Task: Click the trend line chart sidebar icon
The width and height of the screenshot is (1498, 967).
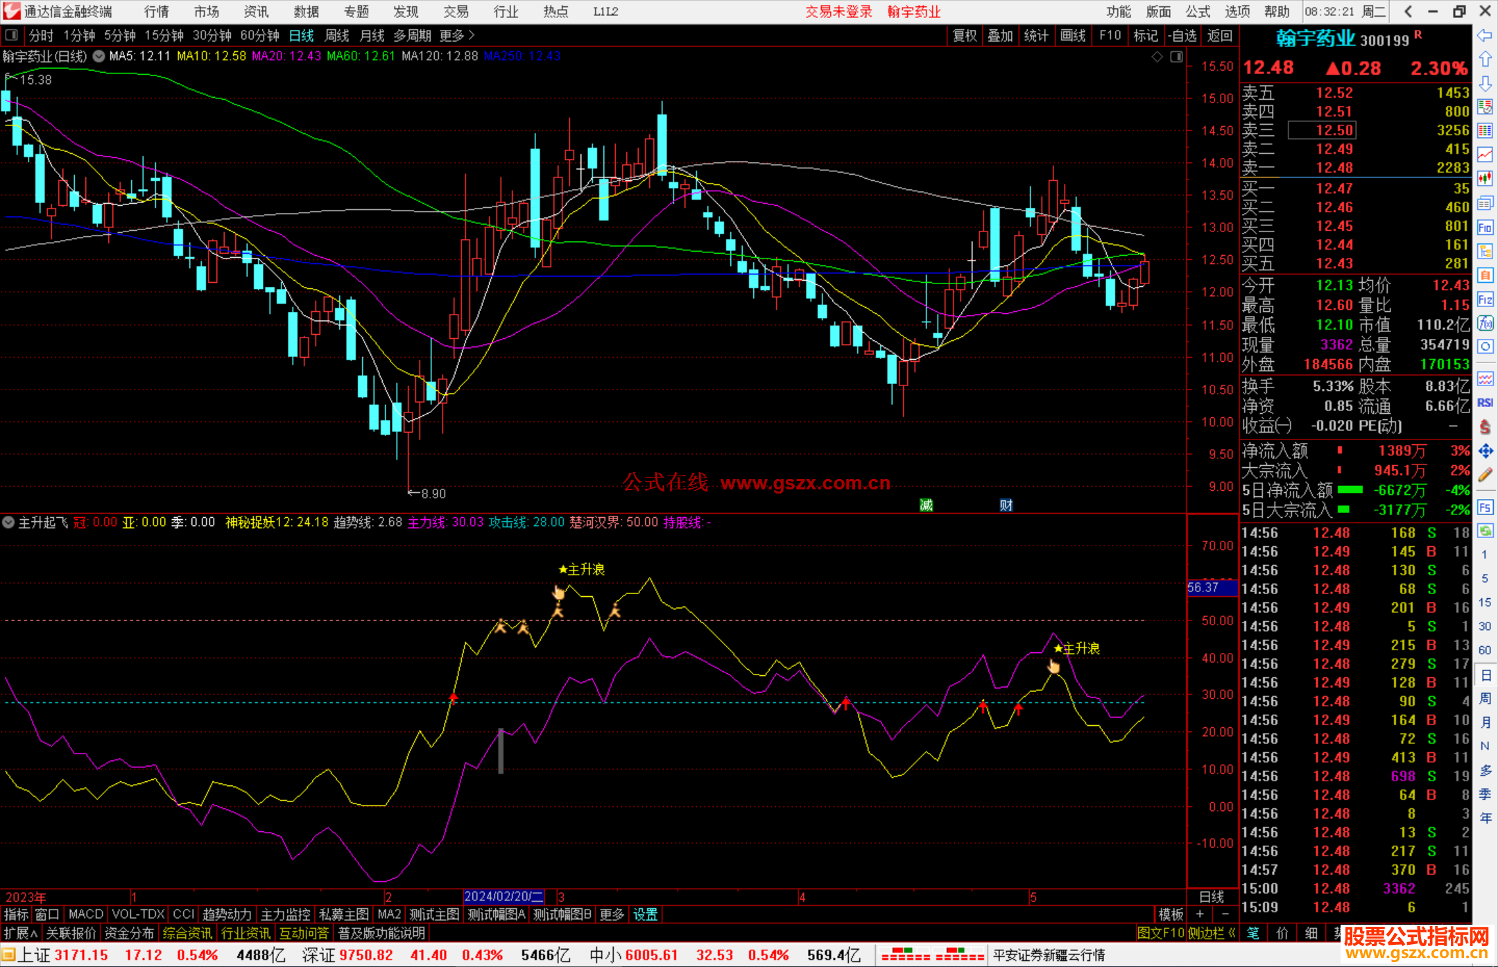Action: [x=1485, y=155]
